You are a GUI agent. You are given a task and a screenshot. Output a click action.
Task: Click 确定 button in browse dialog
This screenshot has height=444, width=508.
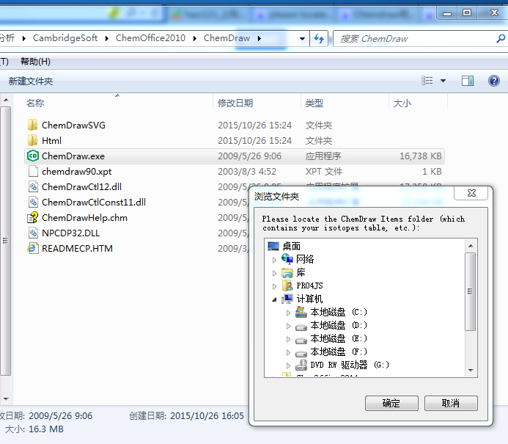coord(391,403)
